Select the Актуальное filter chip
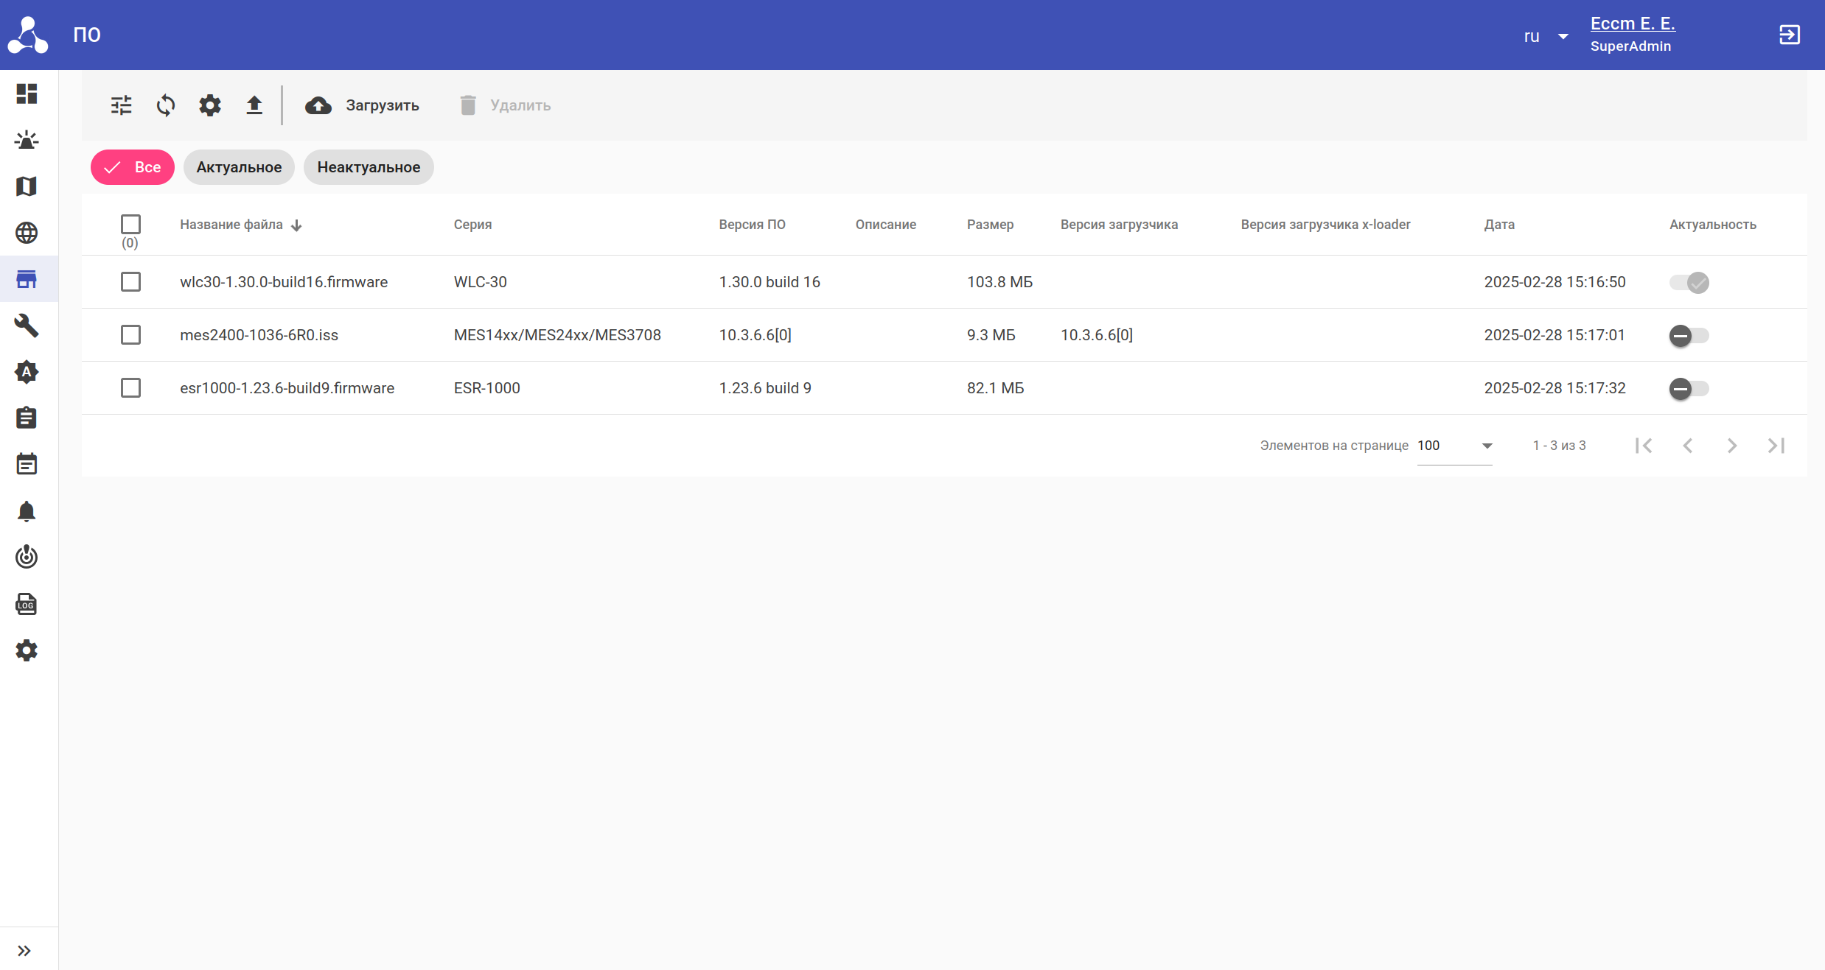Screen dimensions: 1825x970 point(239,167)
